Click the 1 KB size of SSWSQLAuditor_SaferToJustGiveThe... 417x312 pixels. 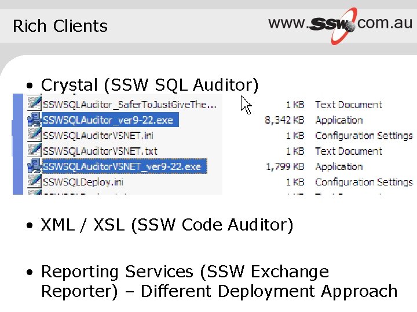[x=295, y=105]
